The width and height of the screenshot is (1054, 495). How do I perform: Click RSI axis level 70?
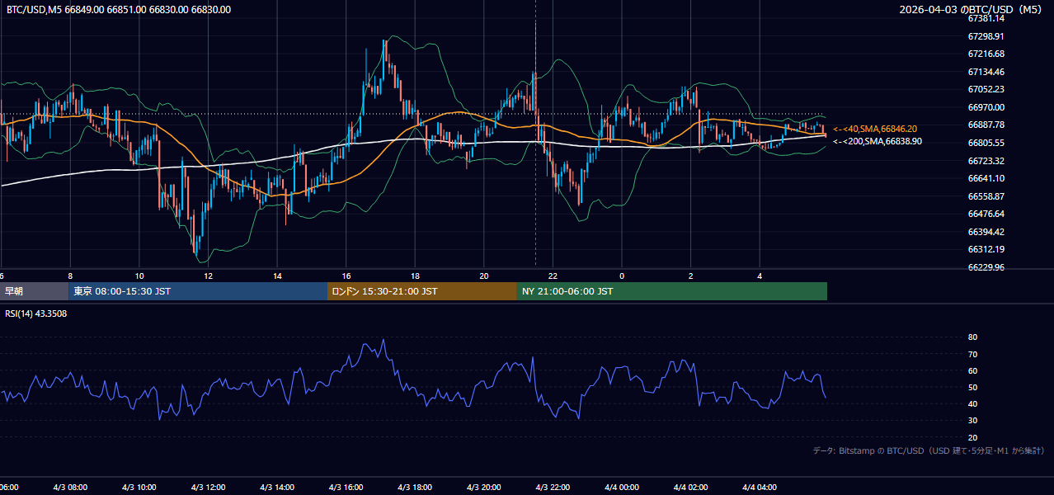pos(972,354)
